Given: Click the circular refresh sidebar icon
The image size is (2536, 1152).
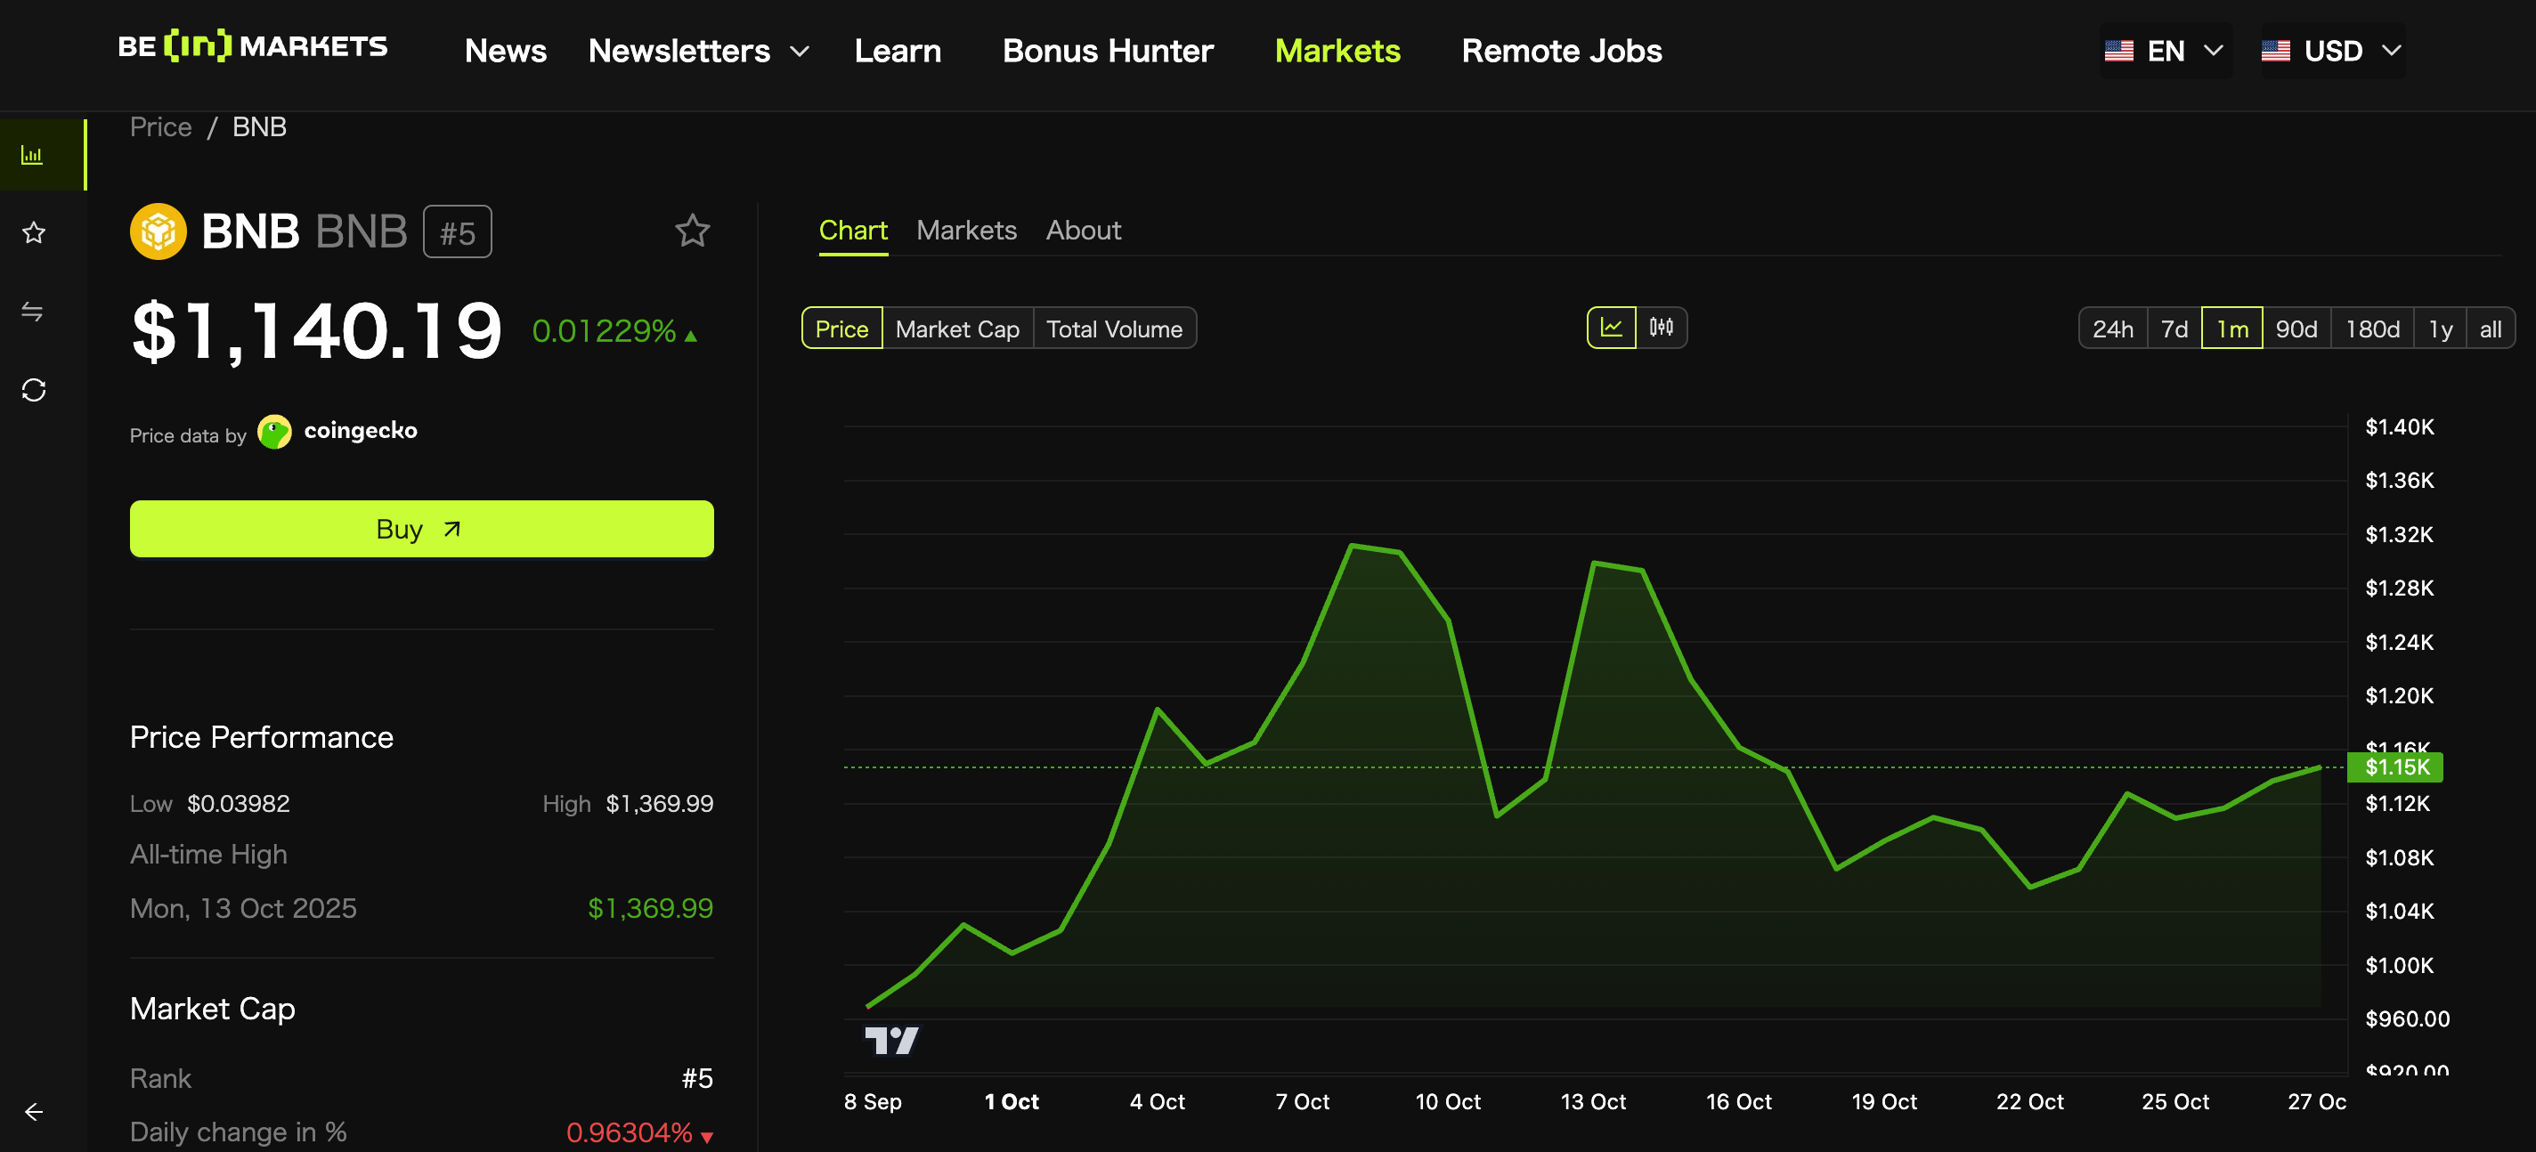Looking at the screenshot, I should coord(34,390).
